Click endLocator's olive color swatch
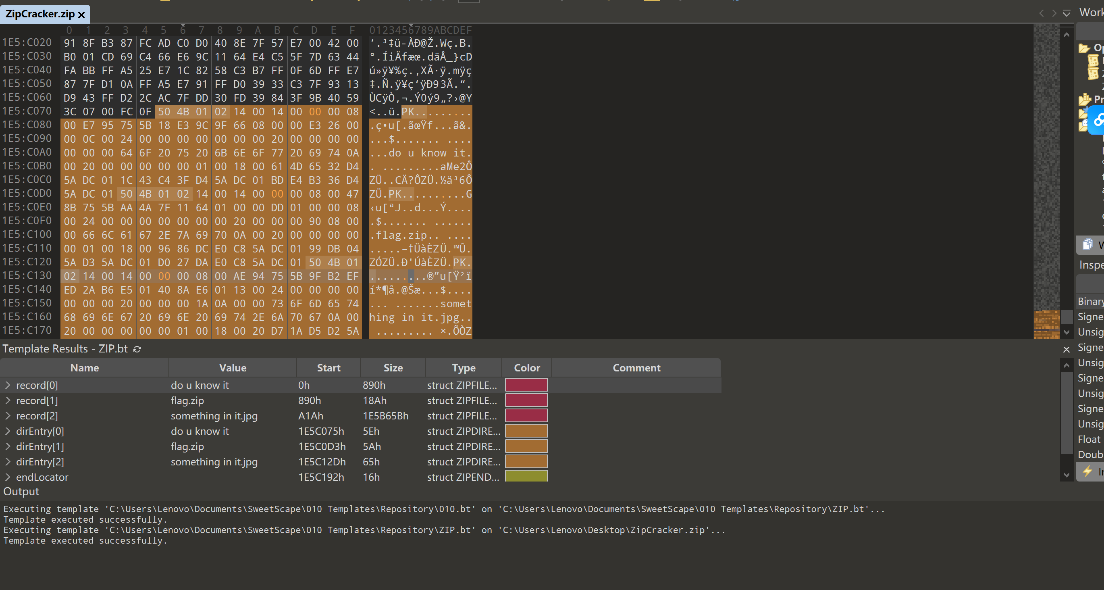Viewport: 1104px width, 590px height. pyautogui.click(x=526, y=476)
